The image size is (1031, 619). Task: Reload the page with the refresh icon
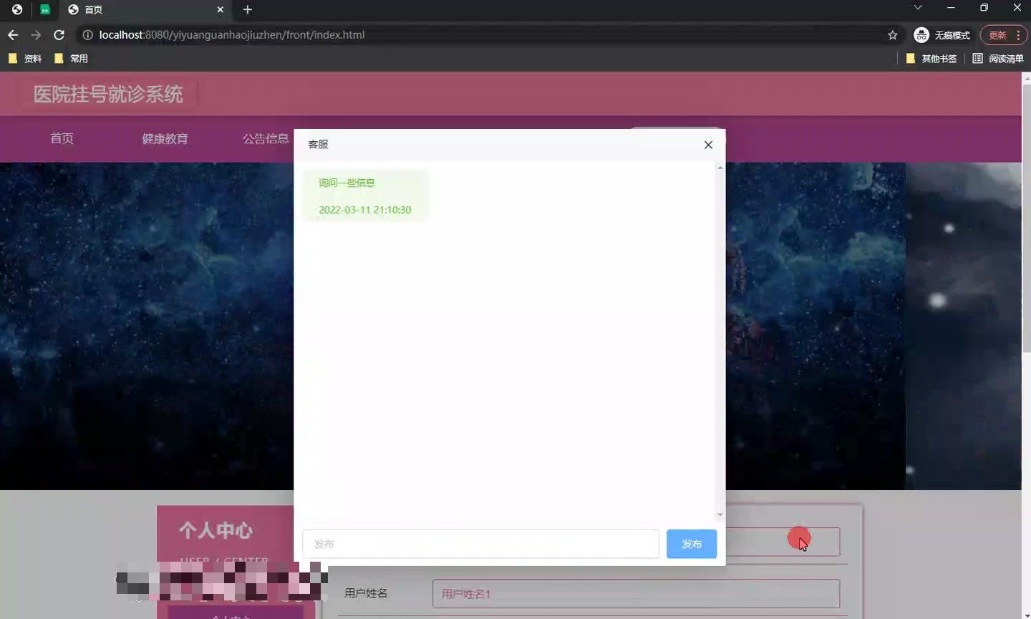point(59,34)
